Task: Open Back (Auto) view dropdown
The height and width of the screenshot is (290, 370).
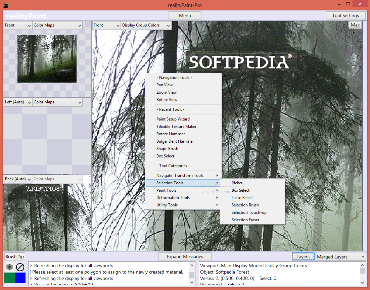Action: tap(18, 179)
